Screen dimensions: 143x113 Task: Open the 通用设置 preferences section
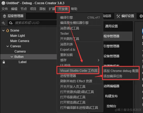pos(111,26)
